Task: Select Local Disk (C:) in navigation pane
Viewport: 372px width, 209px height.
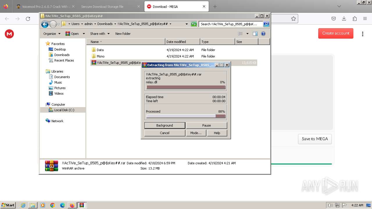Action: (64, 110)
